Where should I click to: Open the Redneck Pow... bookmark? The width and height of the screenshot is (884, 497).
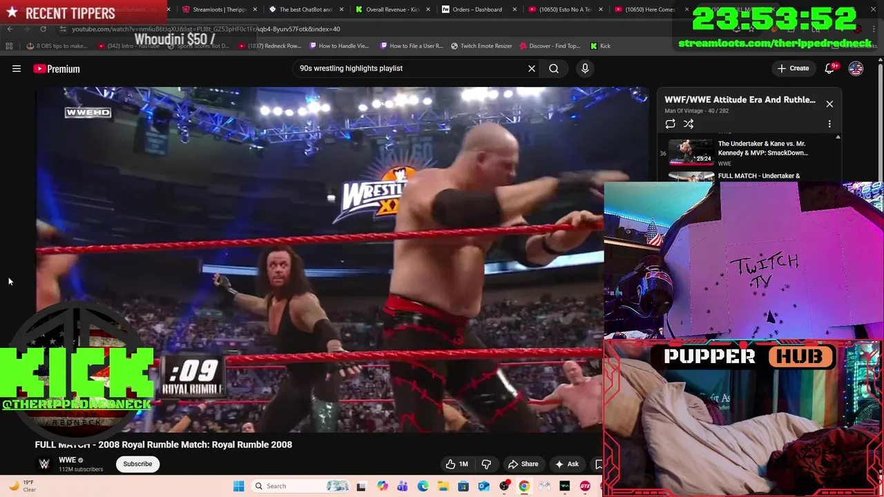(270, 46)
